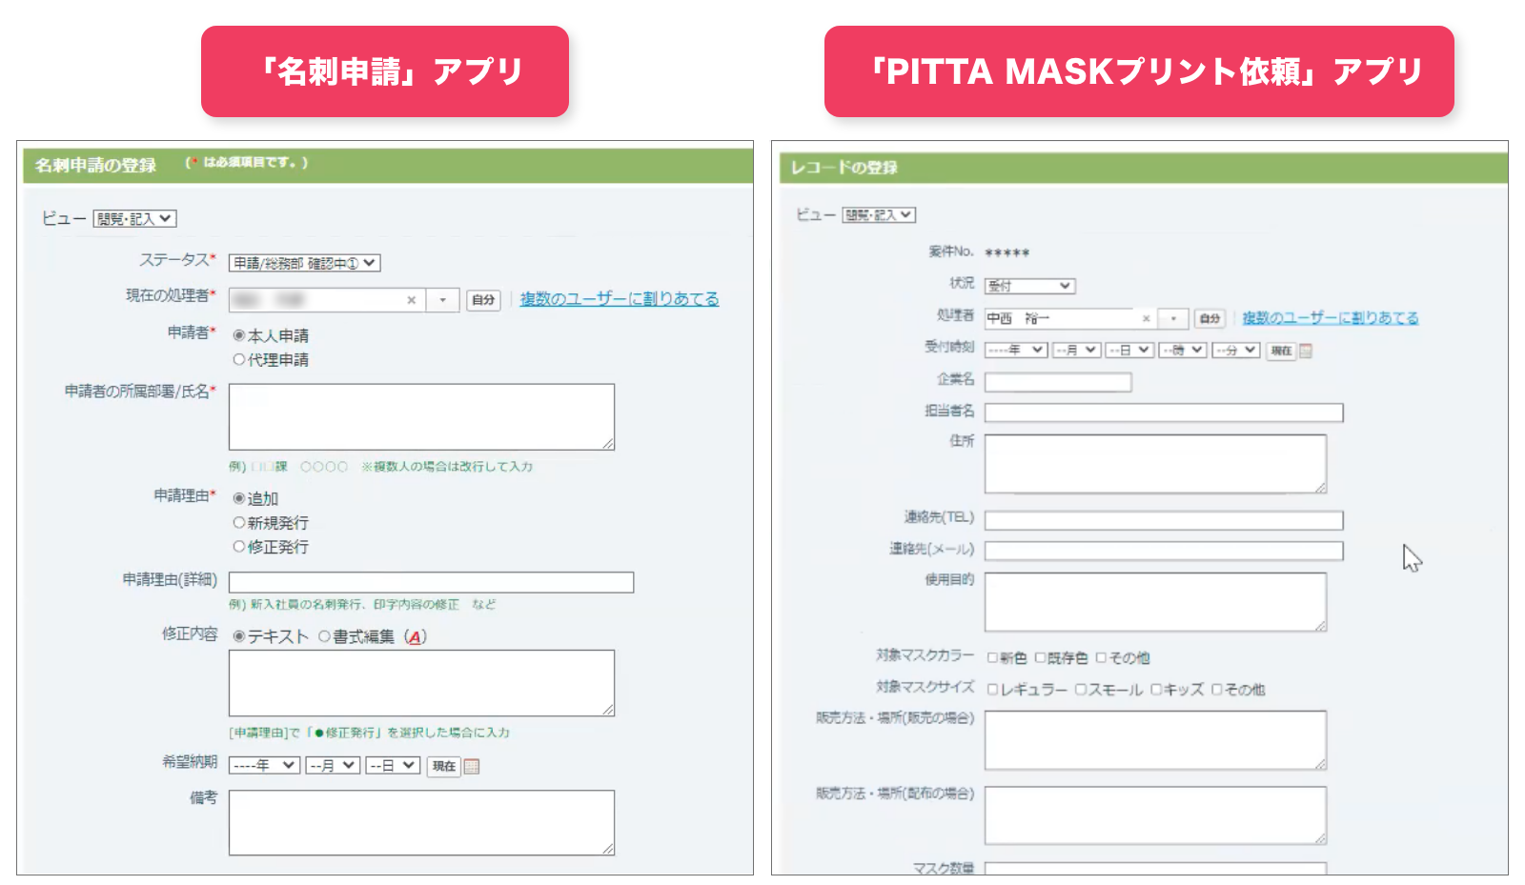1525x885 pixels.
Task: Expand 処理者 user dropdown arrow
Action: tap(1173, 318)
